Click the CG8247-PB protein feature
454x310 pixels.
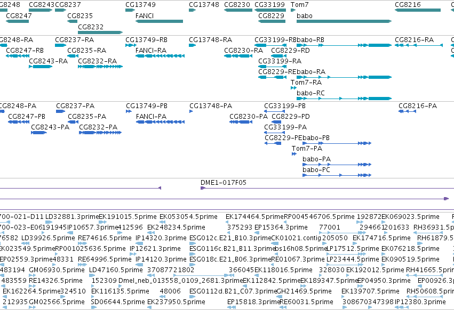coord(19,122)
